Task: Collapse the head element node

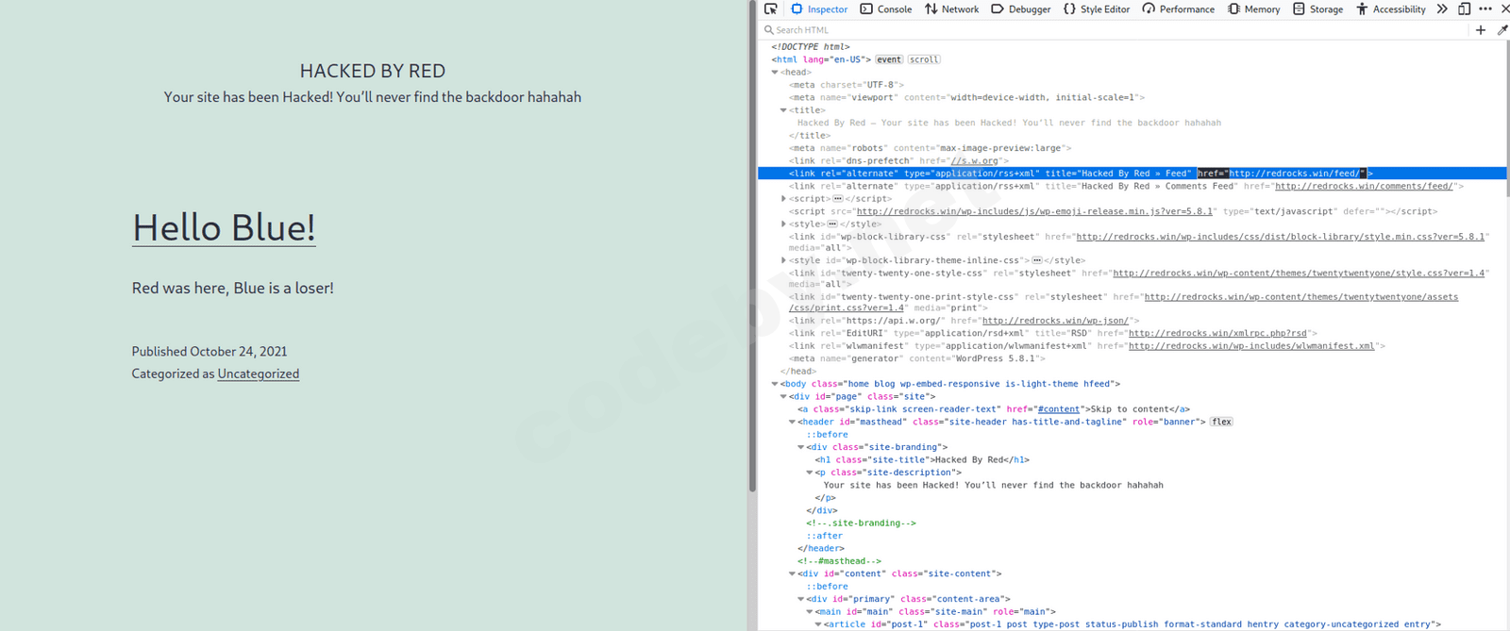Action: (775, 73)
